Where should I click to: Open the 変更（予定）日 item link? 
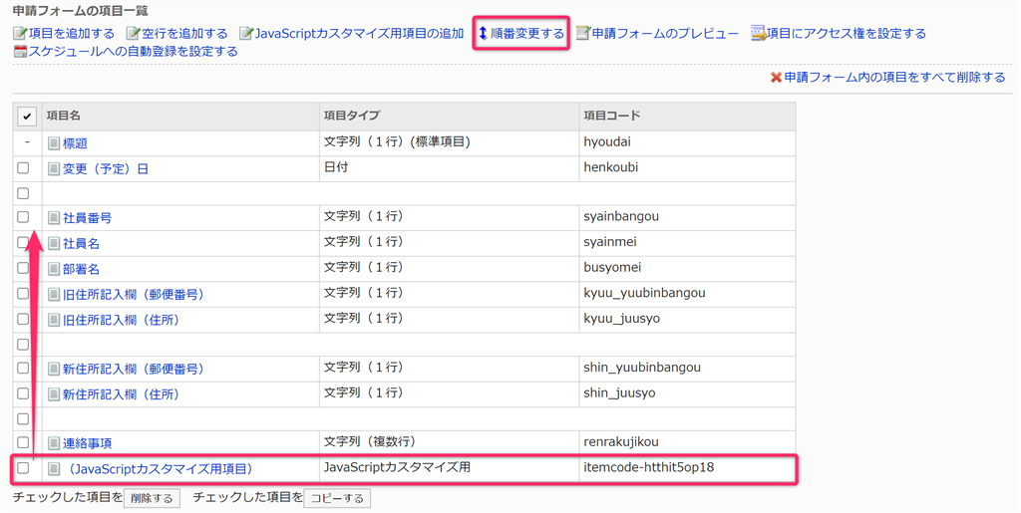click(106, 169)
